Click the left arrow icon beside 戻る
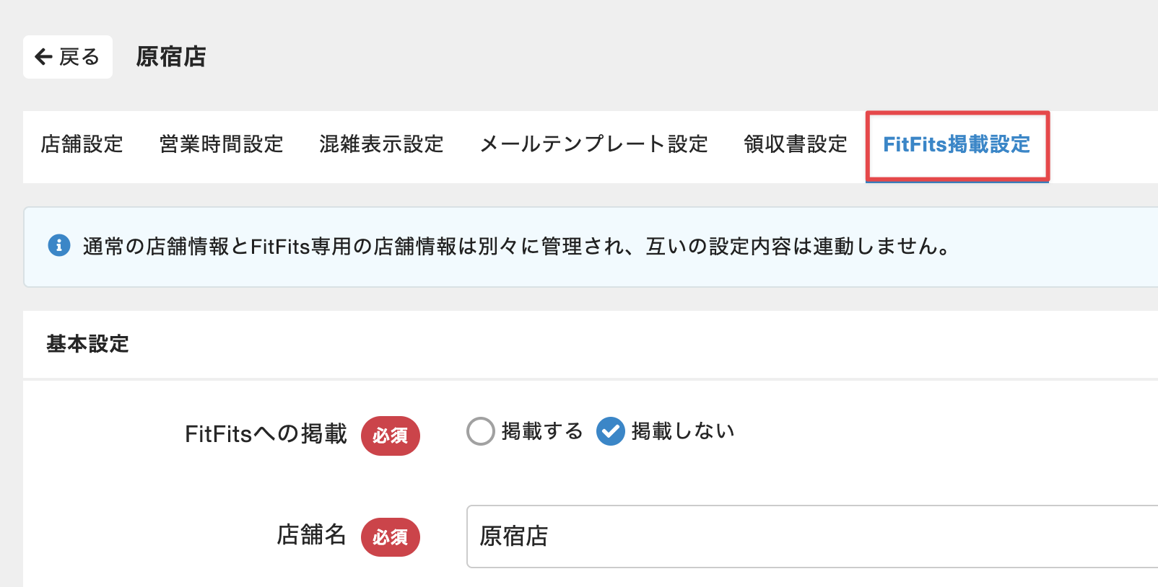Image resolution: width=1158 pixels, height=587 pixels. [43, 57]
